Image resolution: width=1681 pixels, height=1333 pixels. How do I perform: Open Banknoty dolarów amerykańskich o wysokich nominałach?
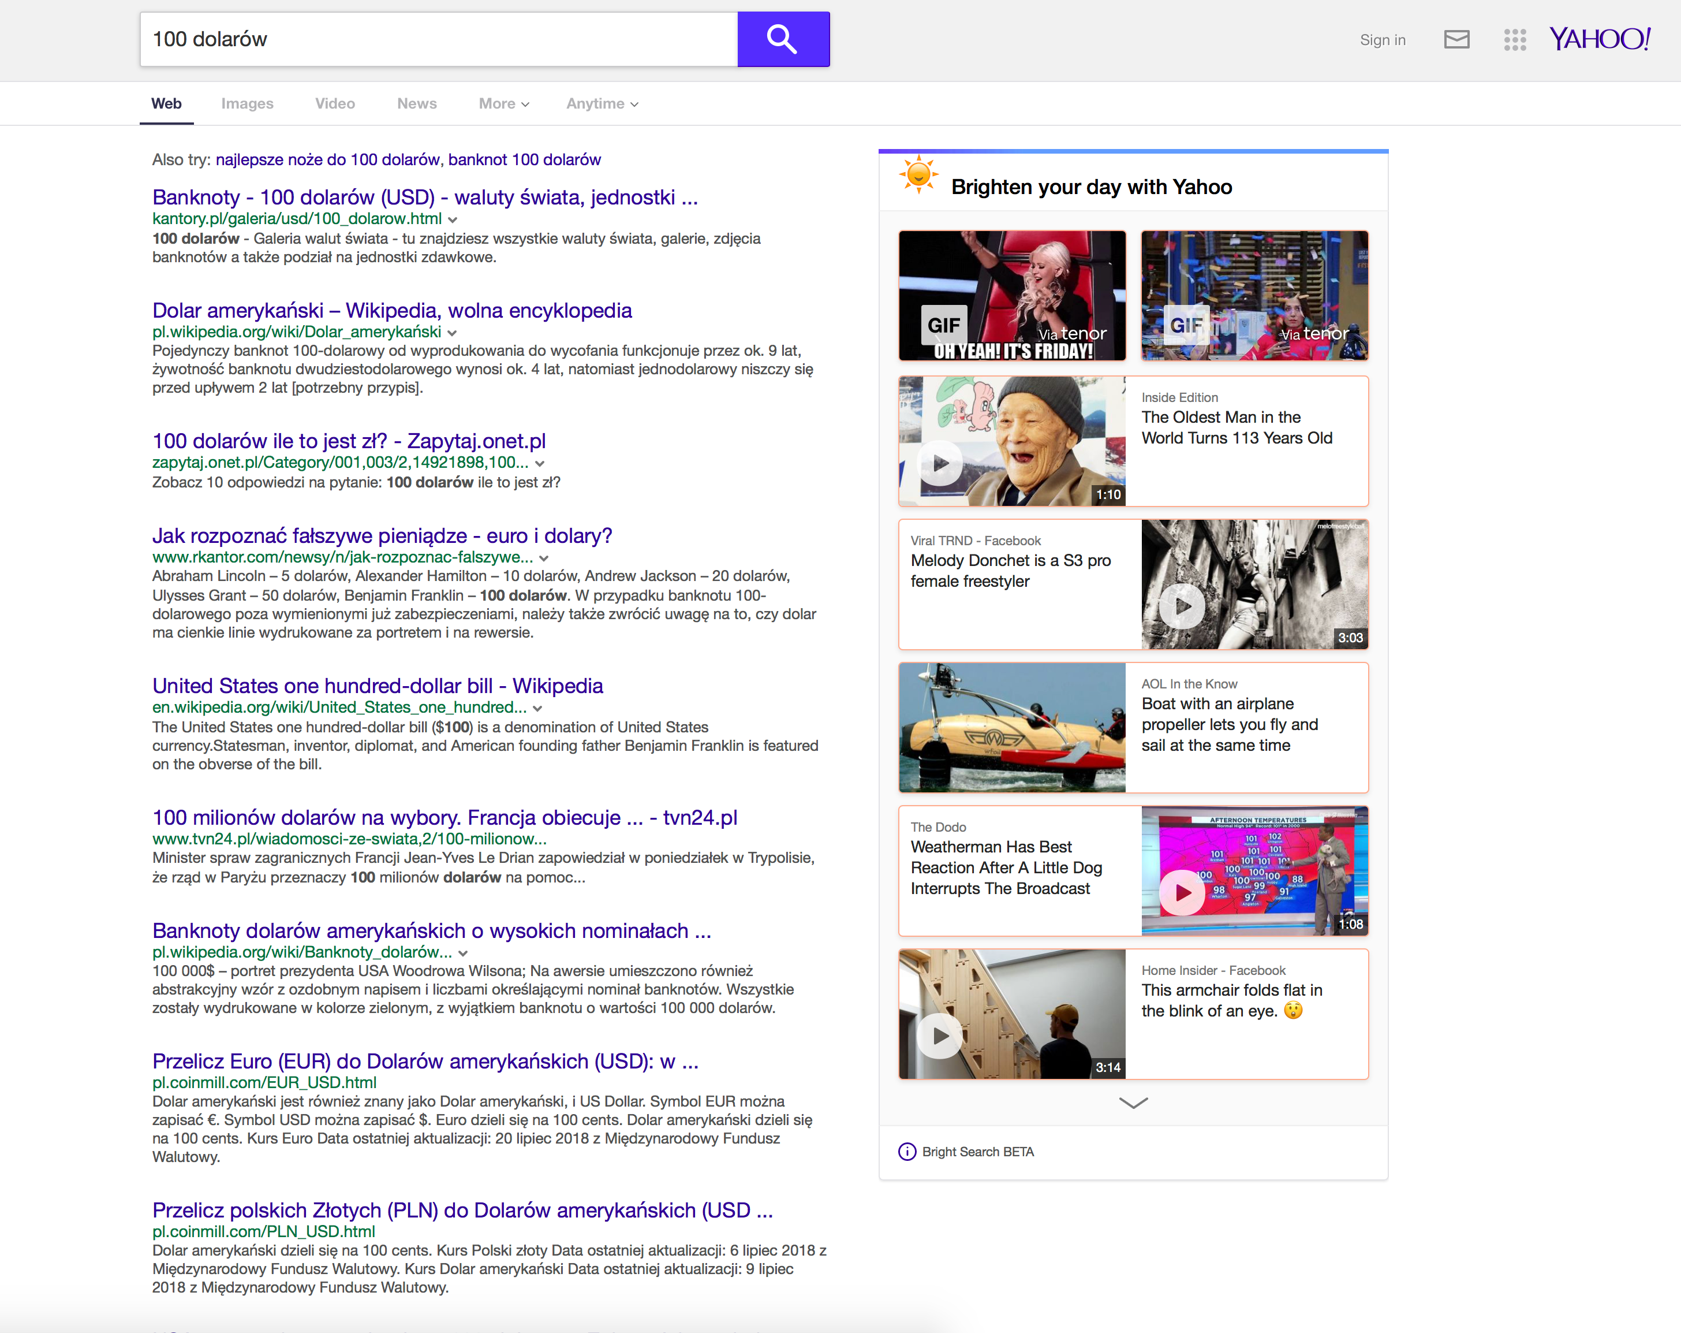click(x=432, y=930)
